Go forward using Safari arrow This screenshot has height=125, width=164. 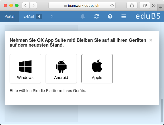33,5
